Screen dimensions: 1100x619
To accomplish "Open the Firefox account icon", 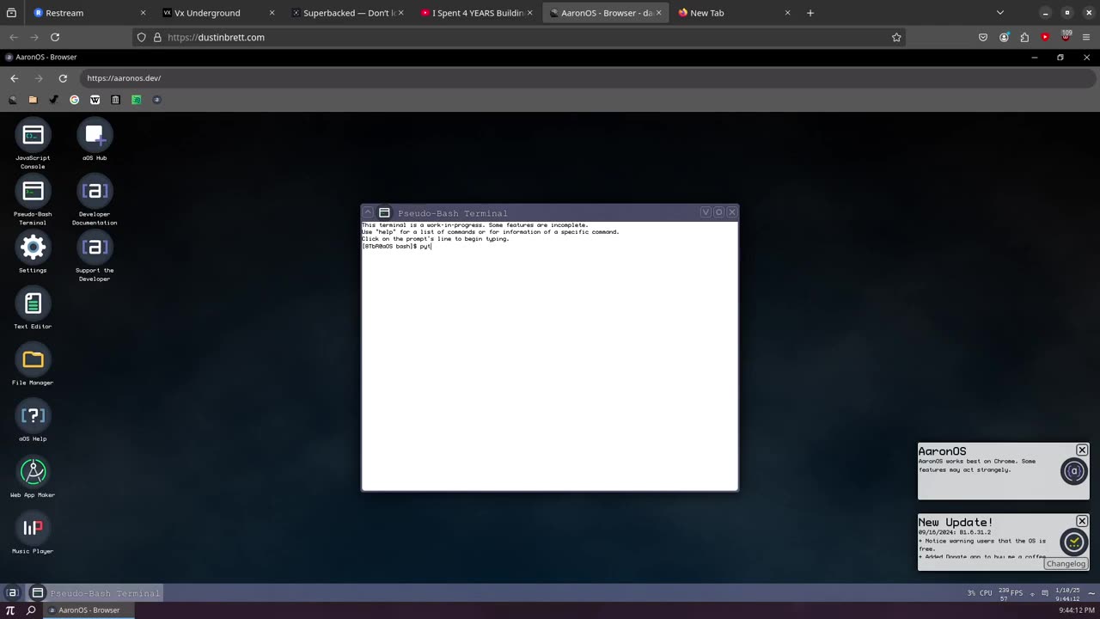I will [1004, 37].
